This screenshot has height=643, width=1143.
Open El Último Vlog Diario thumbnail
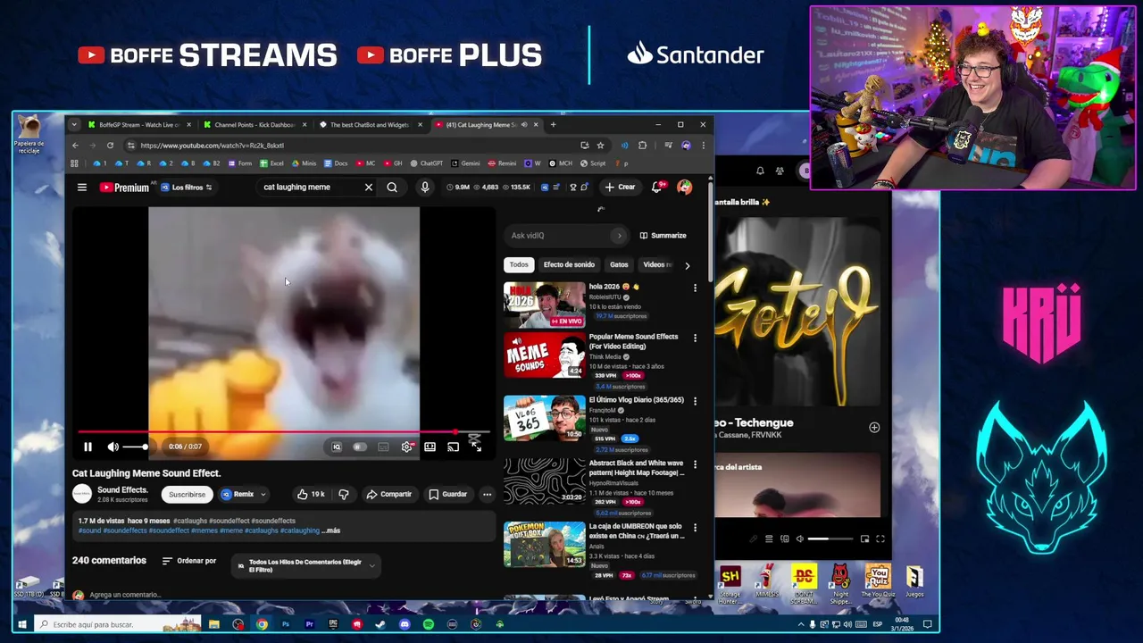pos(544,418)
